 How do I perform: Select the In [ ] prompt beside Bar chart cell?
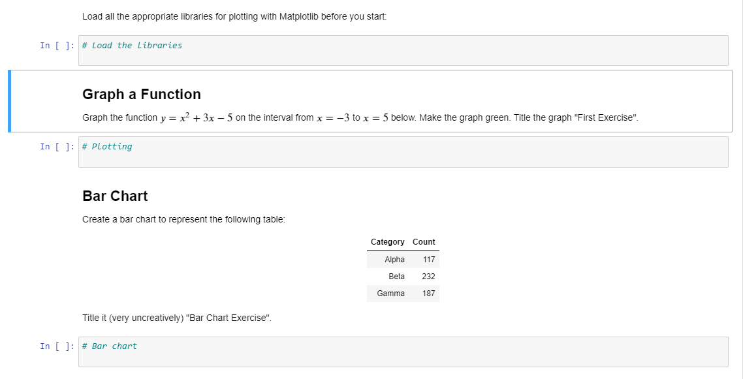(x=57, y=346)
